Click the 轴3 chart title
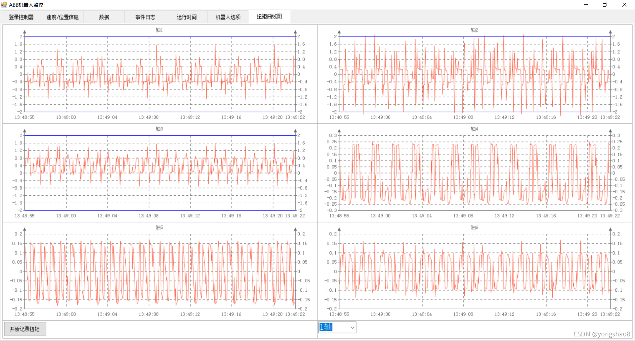The height and width of the screenshot is (341, 635). pyautogui.click(x=159, y=129)
